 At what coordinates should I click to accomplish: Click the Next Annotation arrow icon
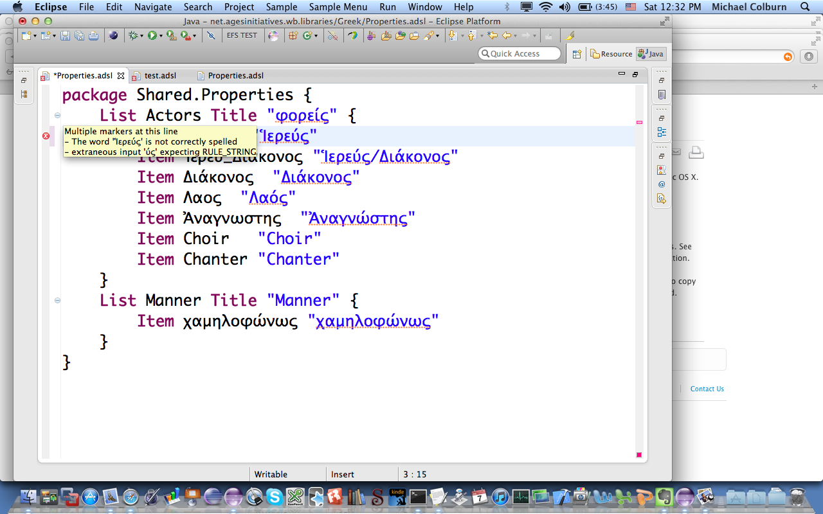click(x=453, y=35)
